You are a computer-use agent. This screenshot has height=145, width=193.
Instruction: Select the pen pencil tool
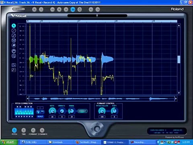tap(14, 35)
